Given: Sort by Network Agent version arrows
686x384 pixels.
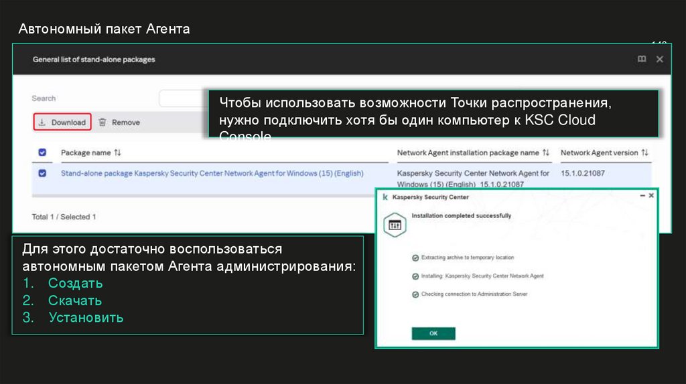Looking at the screenshot, I should [644, 153].
